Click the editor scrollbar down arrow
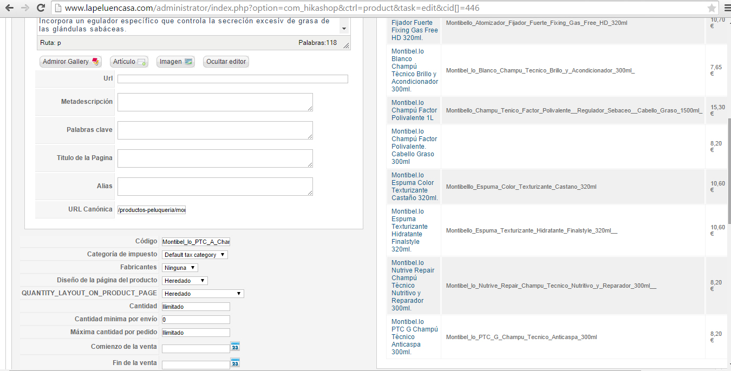Screen dimensions: 731x371 click(344, 29)
